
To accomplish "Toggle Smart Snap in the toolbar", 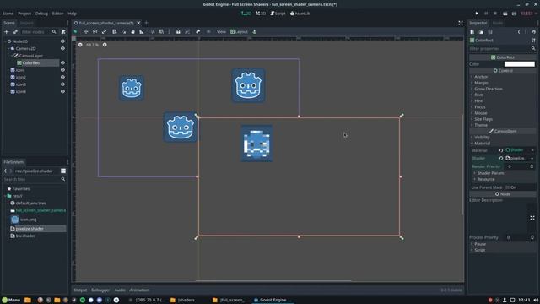I will [153, 32].
